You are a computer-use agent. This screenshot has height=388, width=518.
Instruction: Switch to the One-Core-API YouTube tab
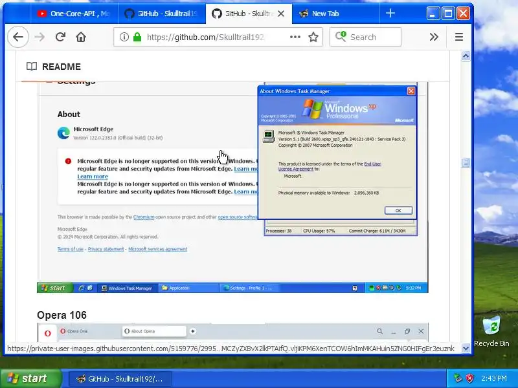click(x=74, y=14)
